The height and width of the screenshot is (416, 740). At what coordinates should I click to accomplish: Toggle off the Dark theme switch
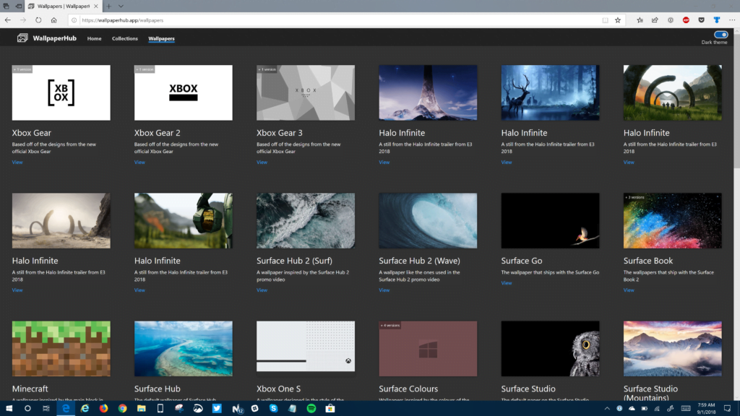pyautogui.click(x=720, y=34)
